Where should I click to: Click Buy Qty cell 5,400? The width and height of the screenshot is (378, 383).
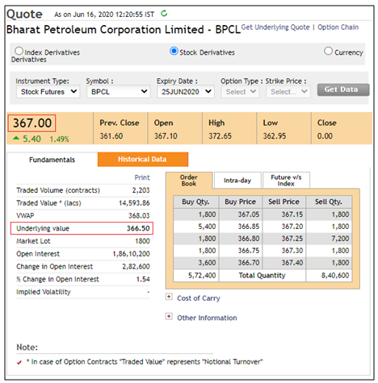[x=207, y=227]
